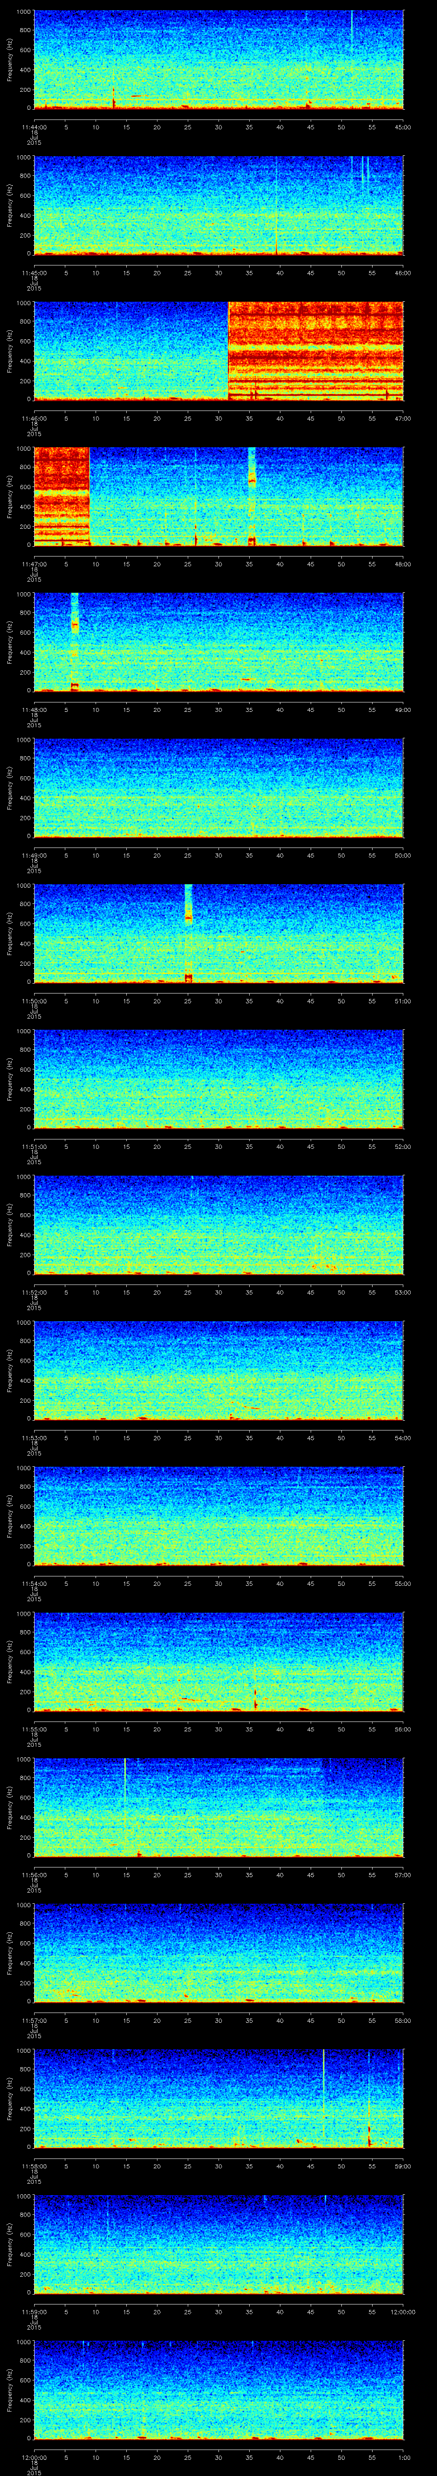This screenshot has height=2476, width=437.
Task: Click the 11:55:00 time label
Action: click(x=34, y=1729)
